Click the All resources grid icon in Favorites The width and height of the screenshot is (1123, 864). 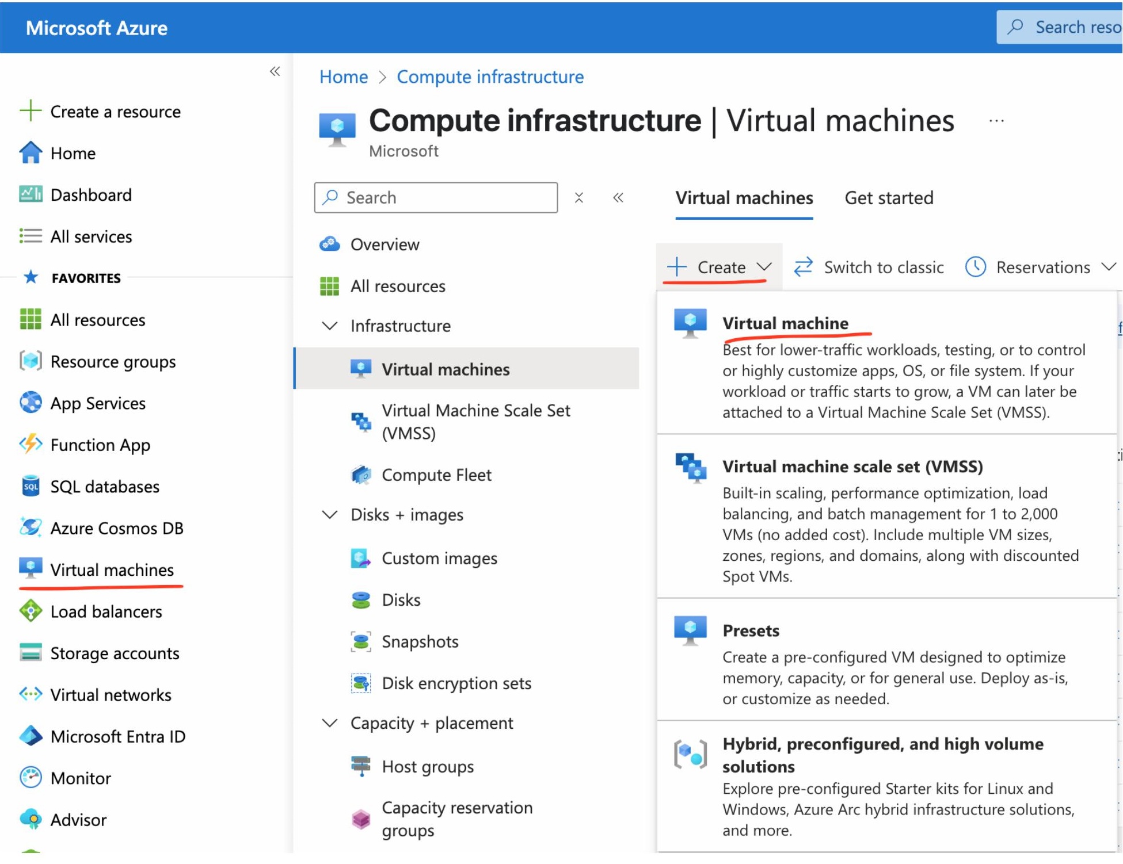click(31, 319)
